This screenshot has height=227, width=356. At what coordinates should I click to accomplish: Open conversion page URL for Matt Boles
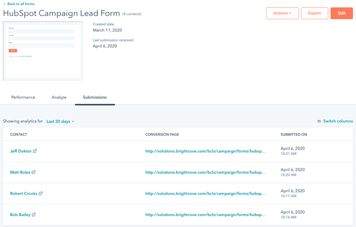[205, 172]
